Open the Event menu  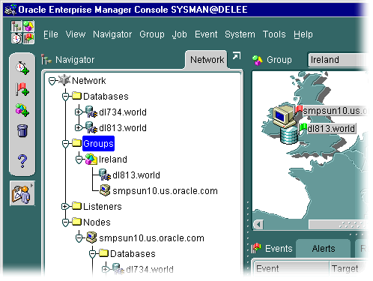point(206,34)
